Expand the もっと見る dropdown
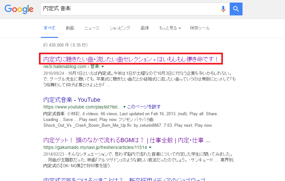 click(x=170, y=28)
